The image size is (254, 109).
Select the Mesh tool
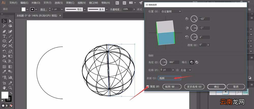tap(4, 67)
